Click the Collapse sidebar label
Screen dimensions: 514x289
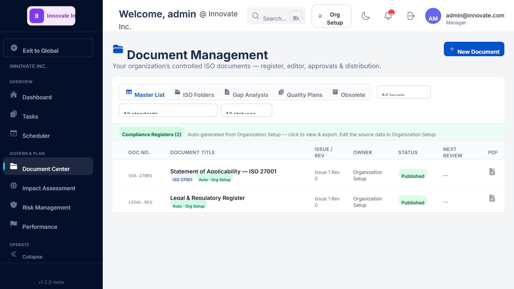[x=32, y=257]
